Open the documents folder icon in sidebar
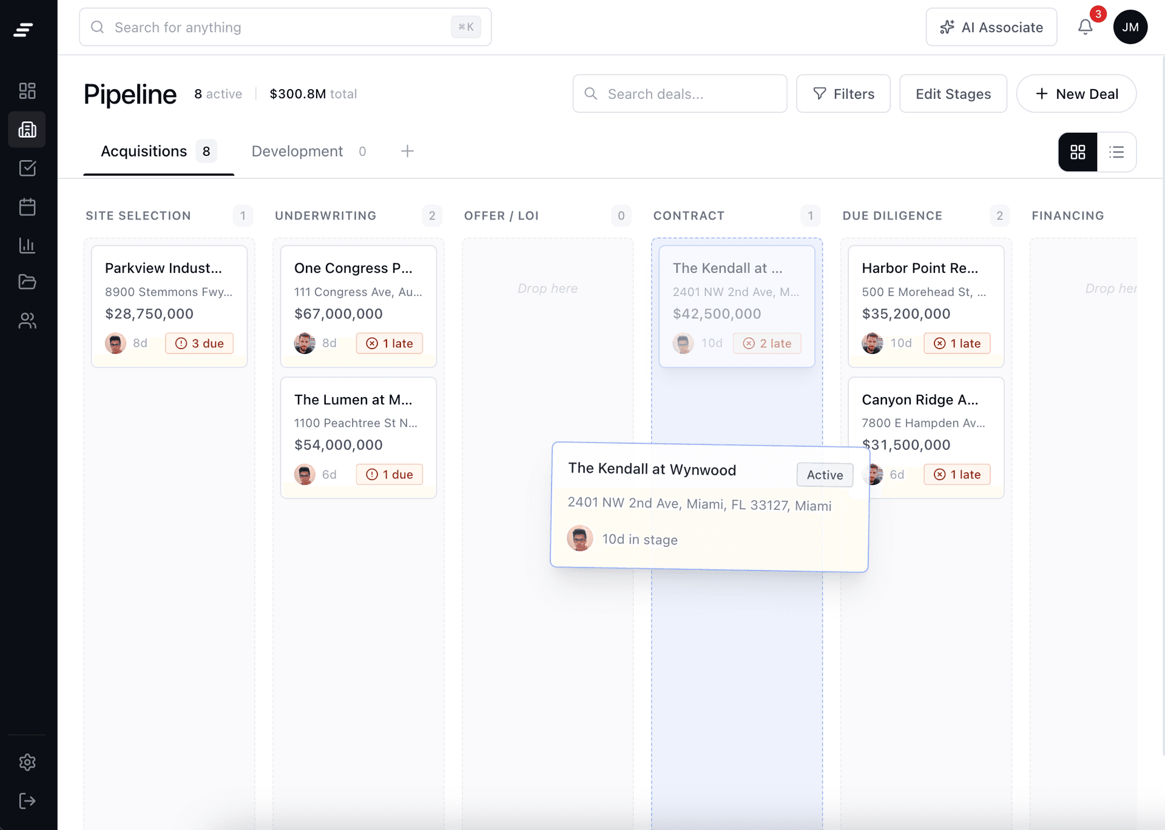The image size is (1165, 830). (x=27, y=282)
